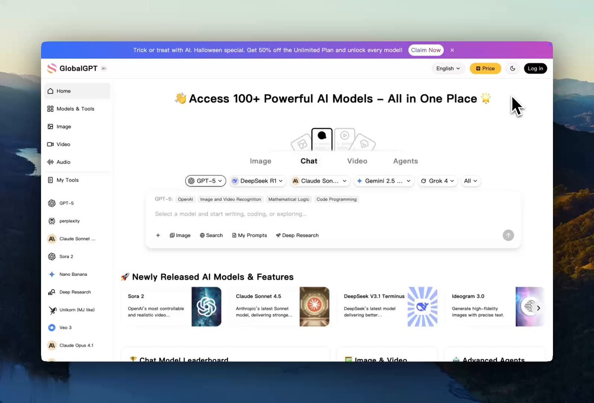Select GPT-5 in the sidebar list
The height and width of the screenshot is (403, 594).
pos(77,203)
